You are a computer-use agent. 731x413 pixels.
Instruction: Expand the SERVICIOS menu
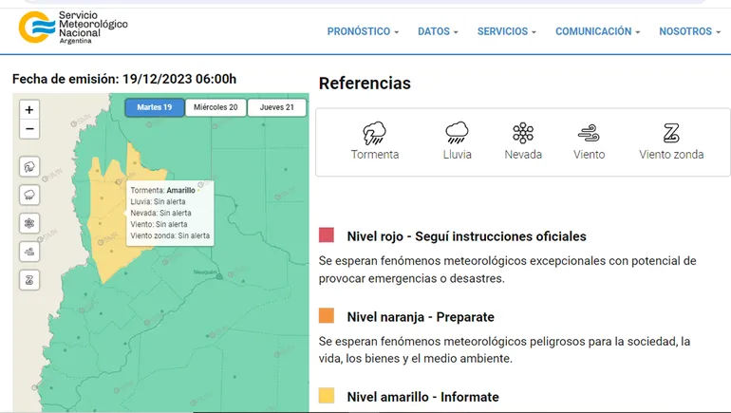[506, 31]
